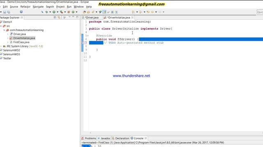The image size is (263, 147).
Task: Click Collapse All in Package Explorer
Action: tap(55, 17)
